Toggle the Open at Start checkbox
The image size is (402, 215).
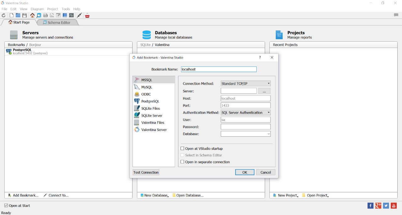pyautogui.click(x=6, y=206)
